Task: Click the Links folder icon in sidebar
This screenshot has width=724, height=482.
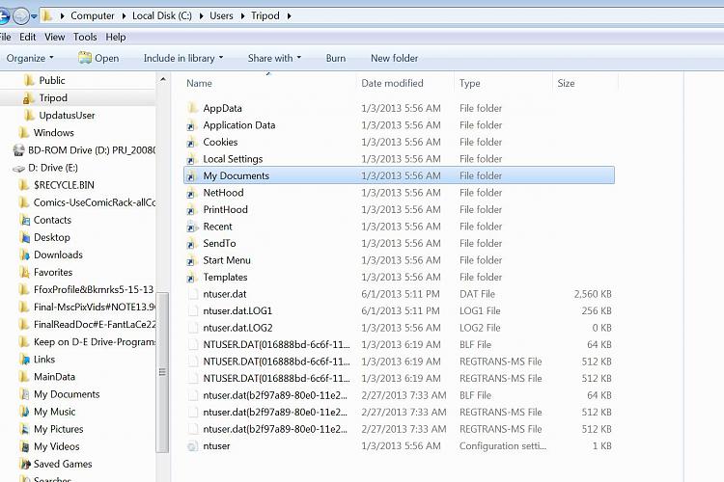Action: 25,360
